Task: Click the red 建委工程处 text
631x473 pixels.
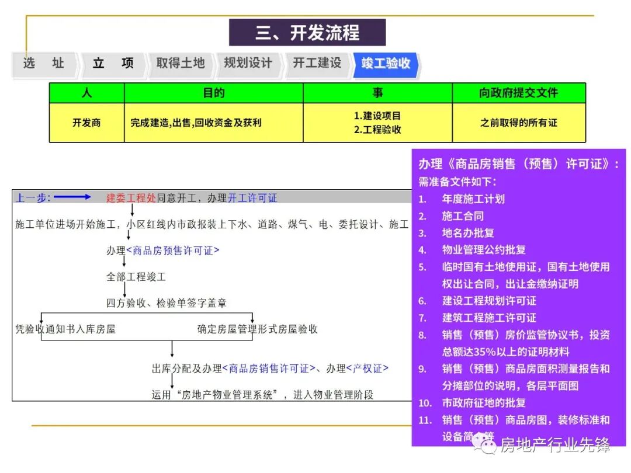Action: (x=131, y=198)
